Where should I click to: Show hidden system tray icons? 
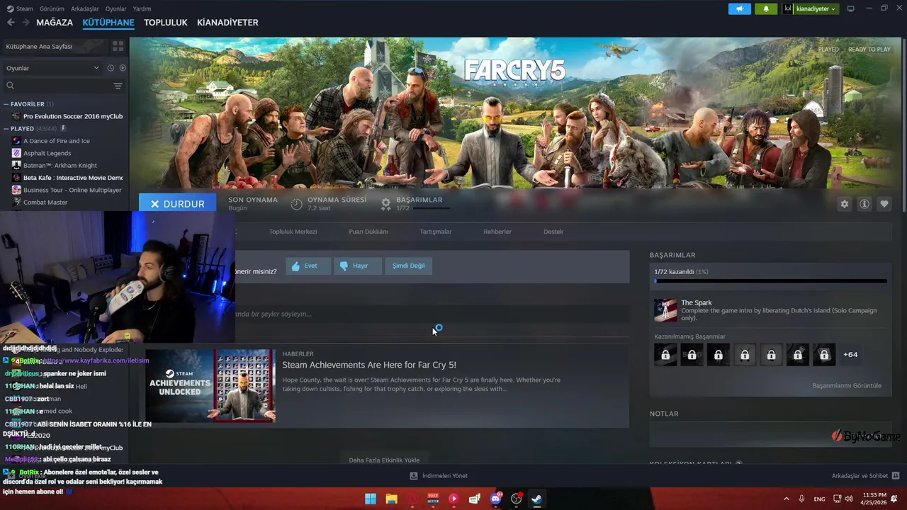tap(786, 499)
